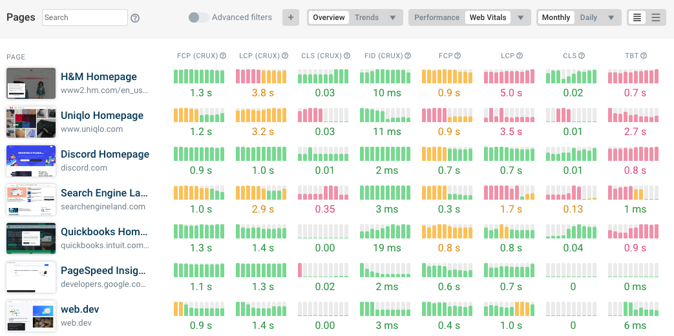
Task: Open Uniqlo Homepage page link
Action: (x=102, y=116)
